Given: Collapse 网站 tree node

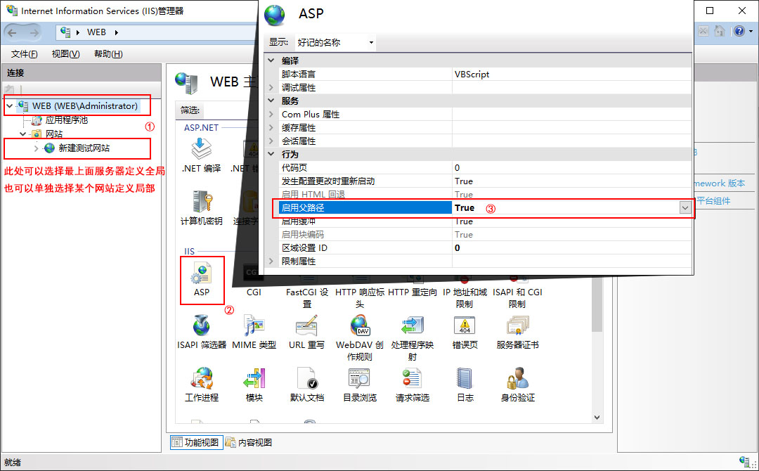Looking at the screenshot, I should pos(22,134).
